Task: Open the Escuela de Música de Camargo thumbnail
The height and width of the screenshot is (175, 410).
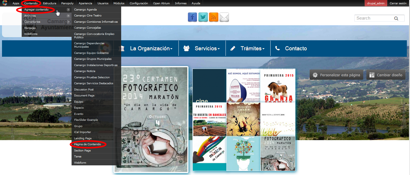Action: (x=210, y=154)
